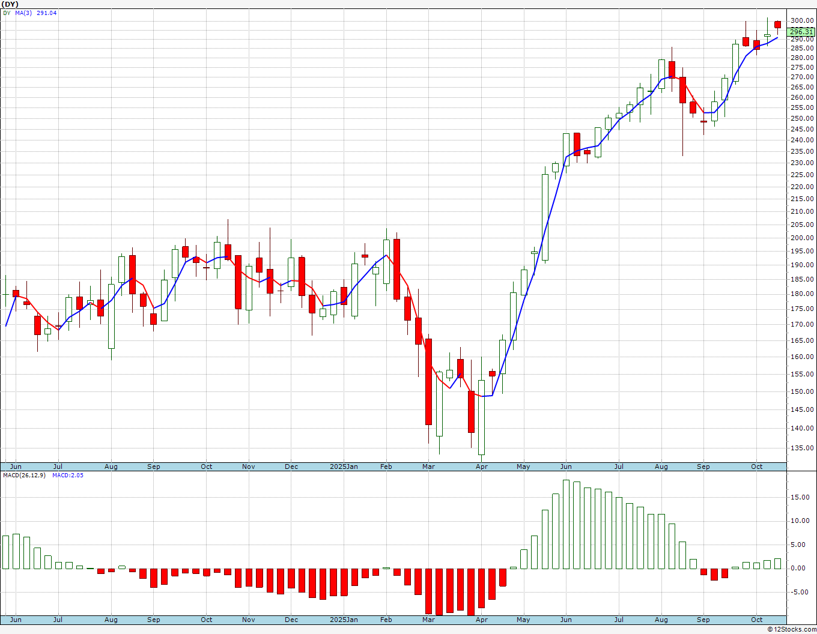The height and width of the screenshot is (634, 817).
Task: Select the 235.00 price level label
Action: point(802,151)
